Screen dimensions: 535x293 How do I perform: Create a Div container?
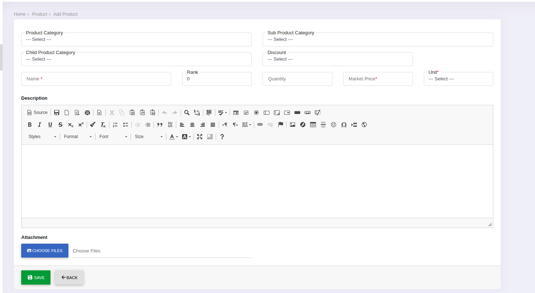pyautogui.click(x=170, y=125)
